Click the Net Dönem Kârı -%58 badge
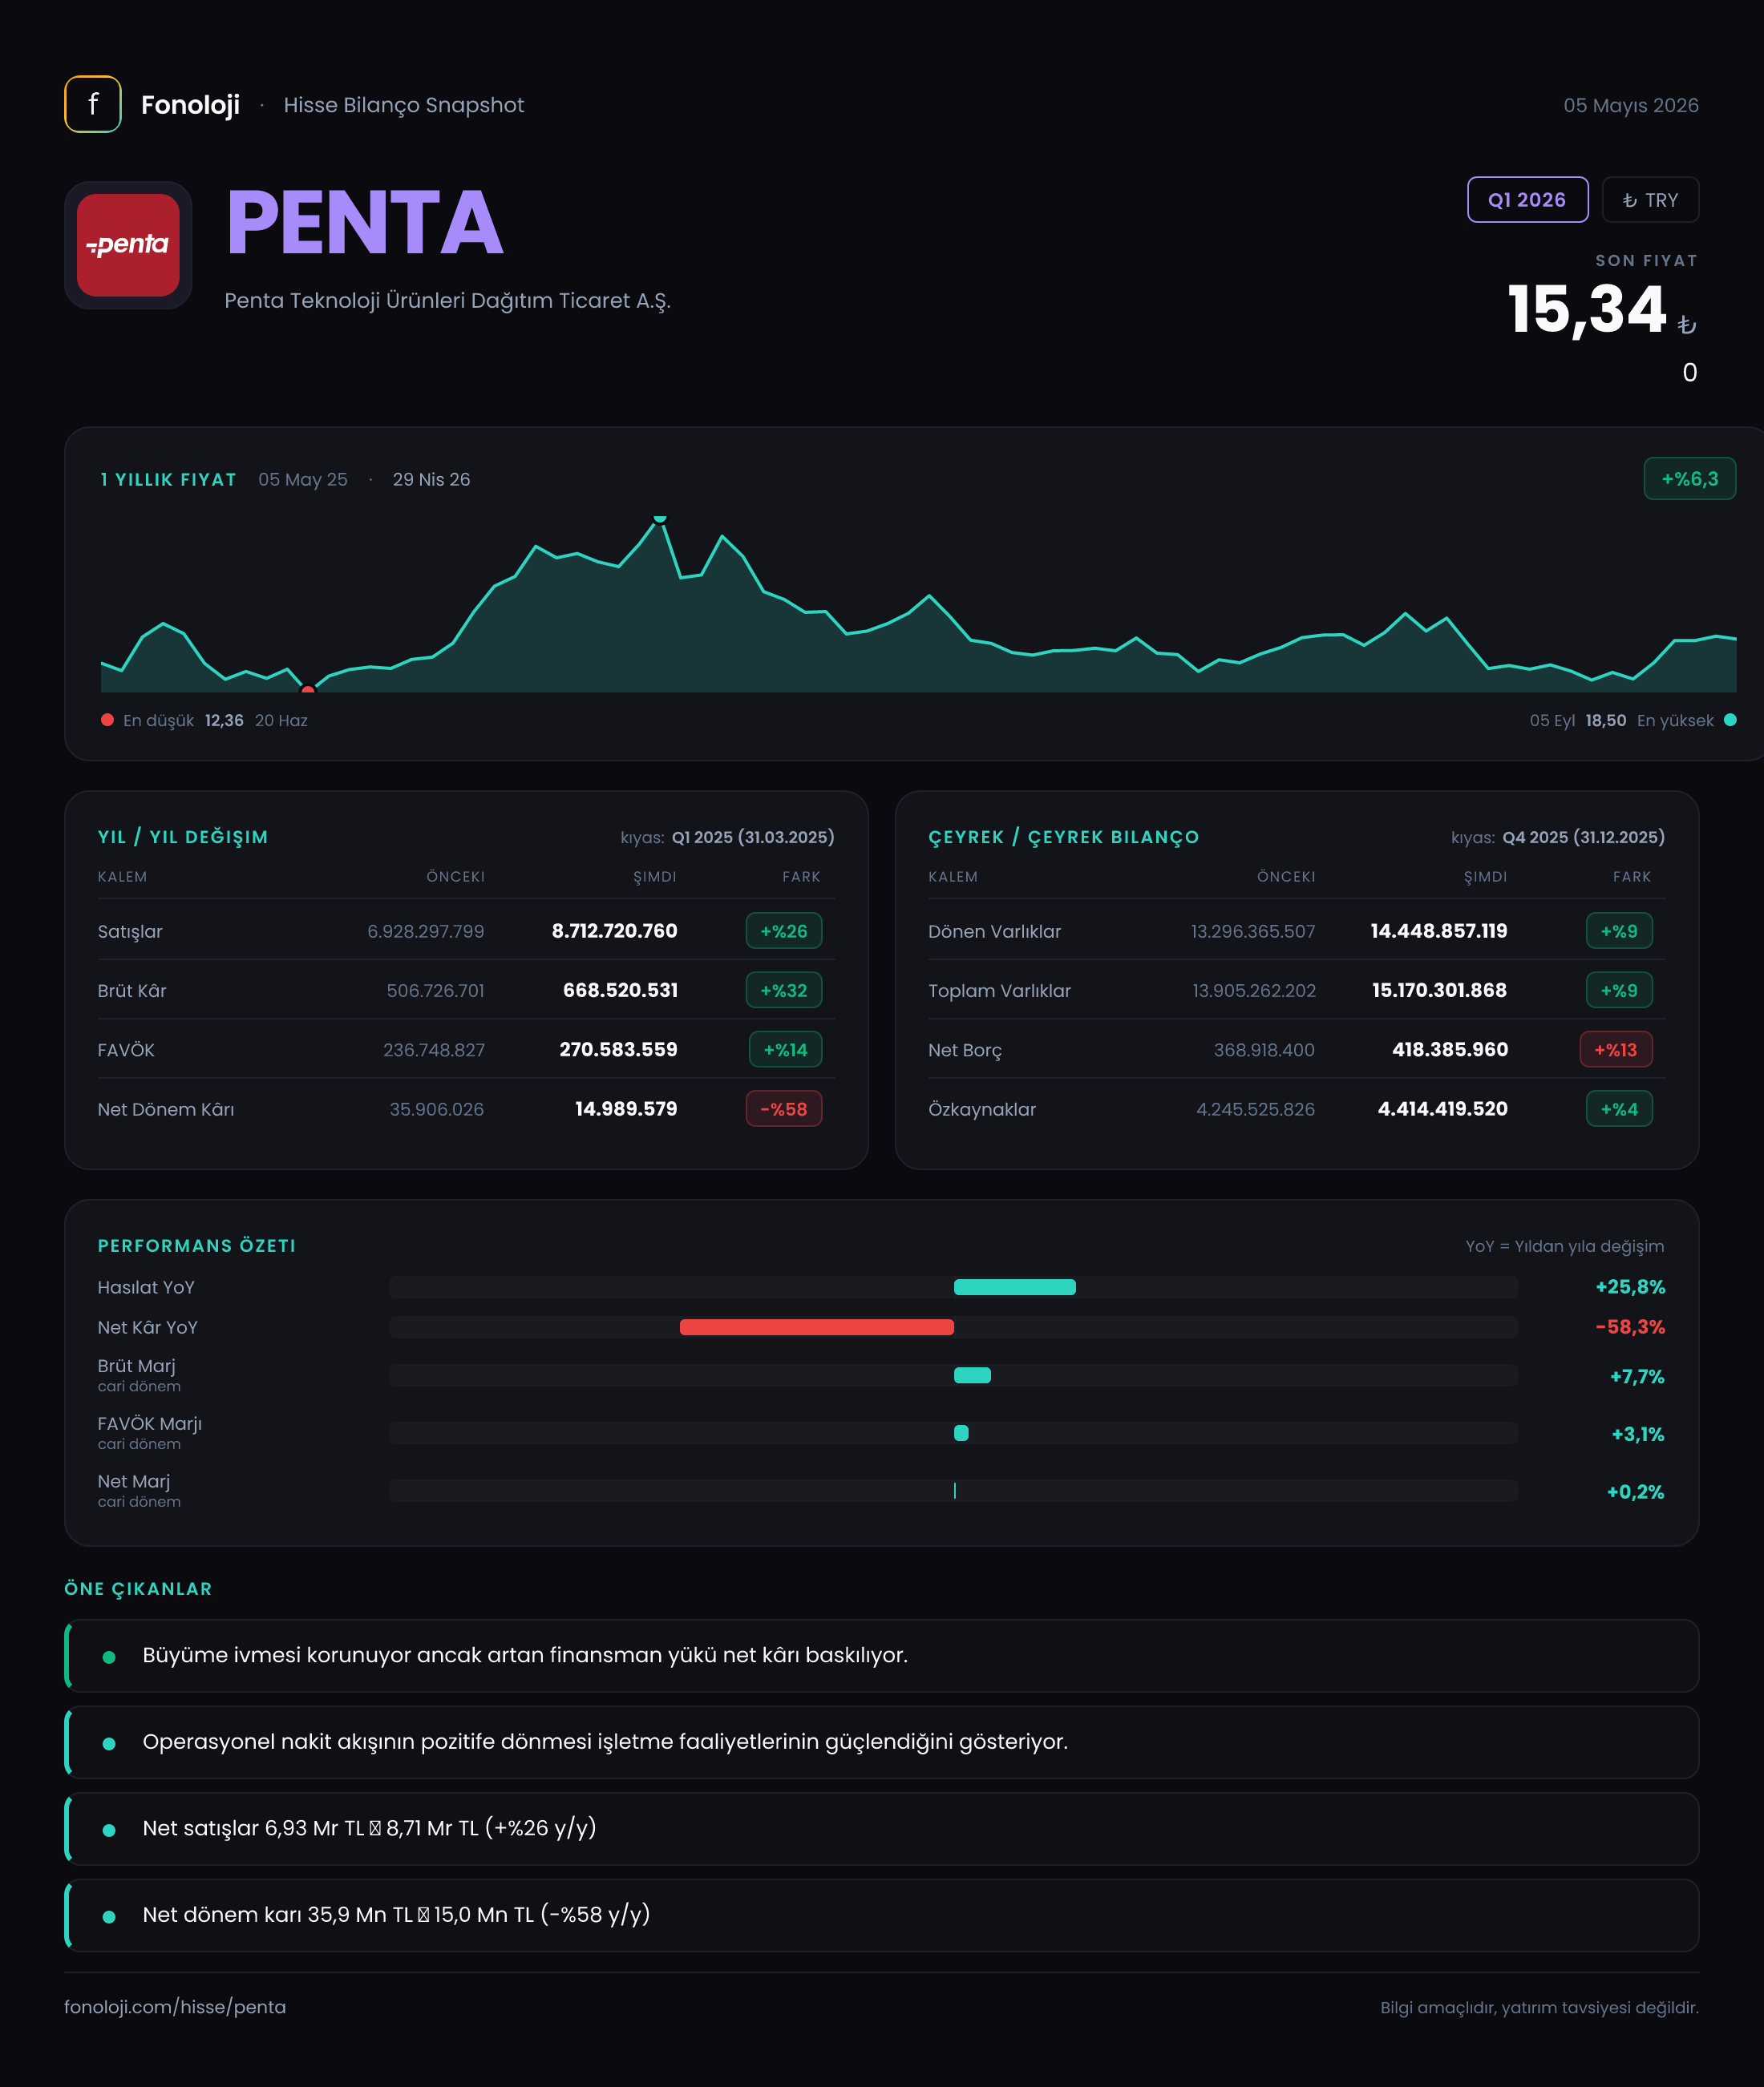Viewport: 1764px width, 2087px height. pos(784,1108)
